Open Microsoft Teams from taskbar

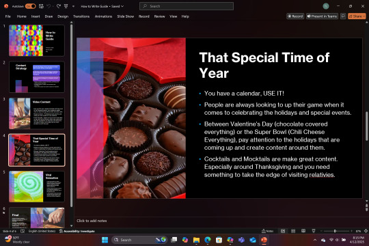pyautogui.click(x=241, y=240)
